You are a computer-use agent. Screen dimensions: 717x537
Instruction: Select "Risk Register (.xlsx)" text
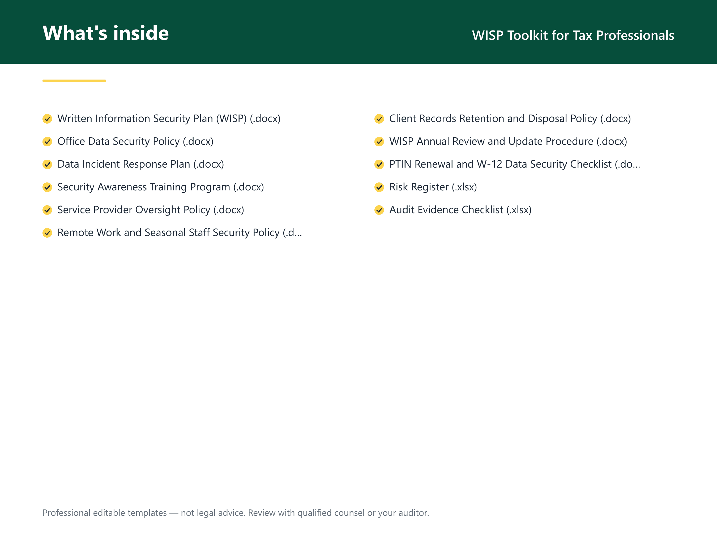[x=433, y=187]
